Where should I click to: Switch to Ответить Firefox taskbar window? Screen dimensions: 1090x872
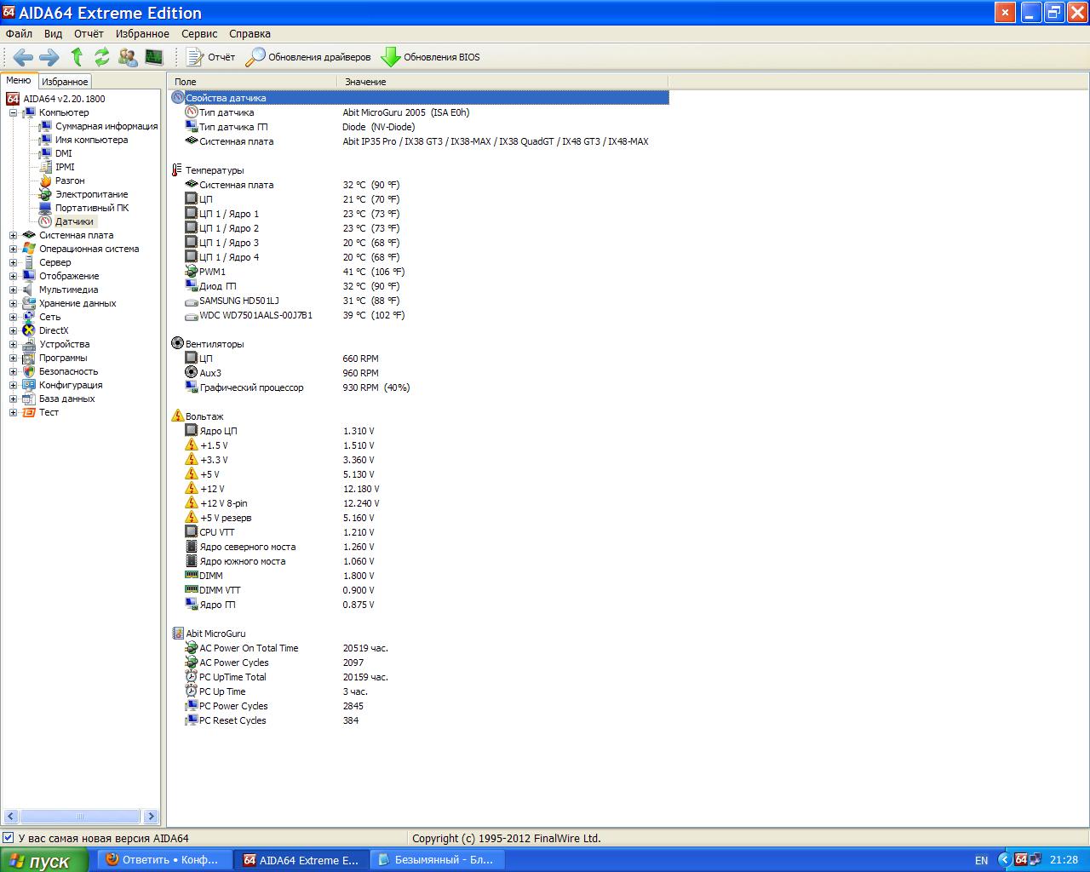163,860
